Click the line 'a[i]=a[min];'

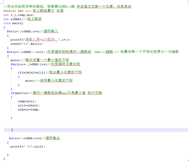[29, 105]
